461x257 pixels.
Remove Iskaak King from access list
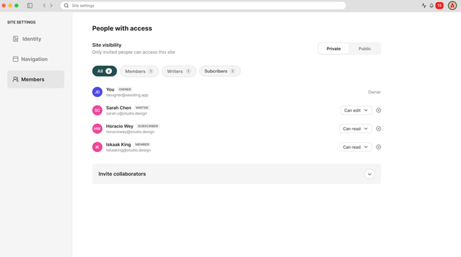coord(379,147)
